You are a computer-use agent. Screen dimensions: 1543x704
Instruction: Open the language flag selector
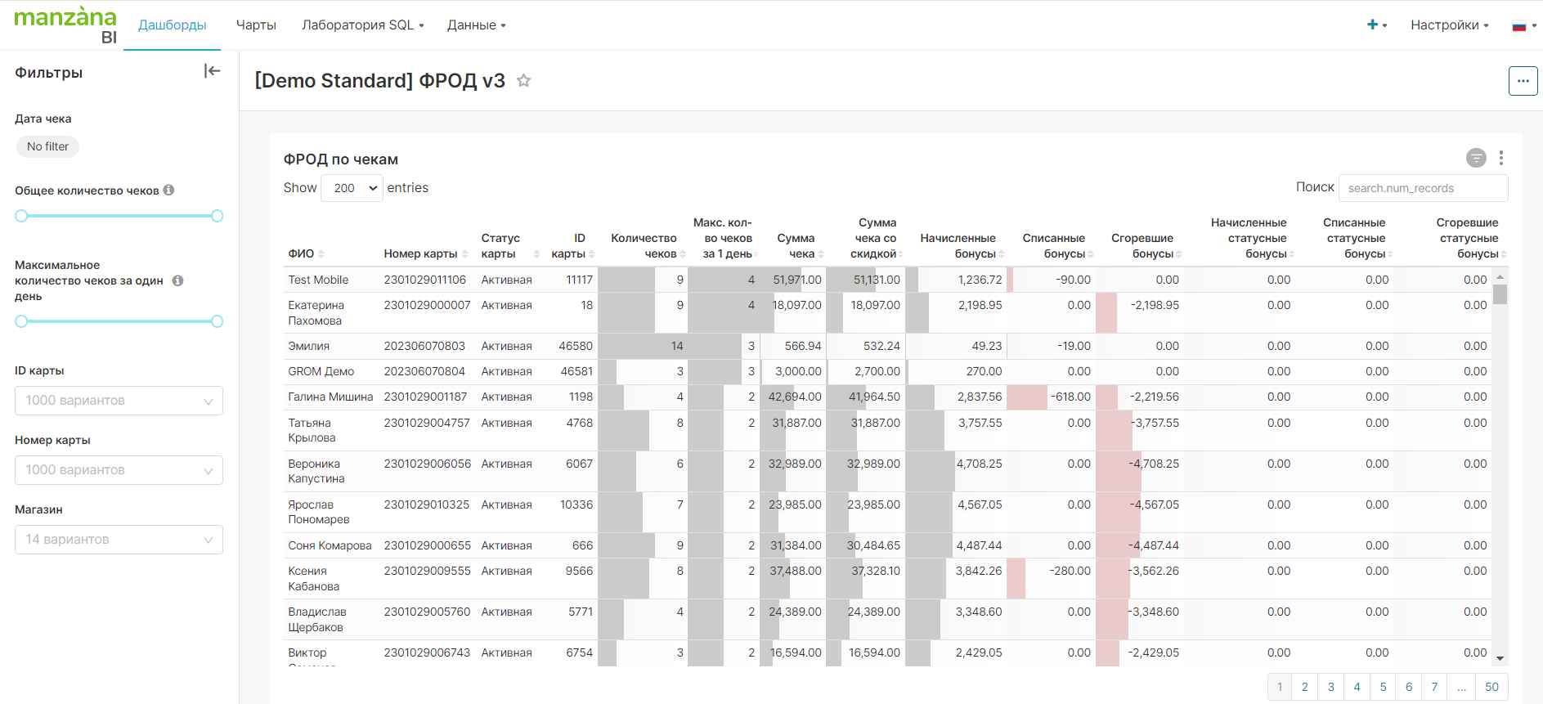(1523, 25)
